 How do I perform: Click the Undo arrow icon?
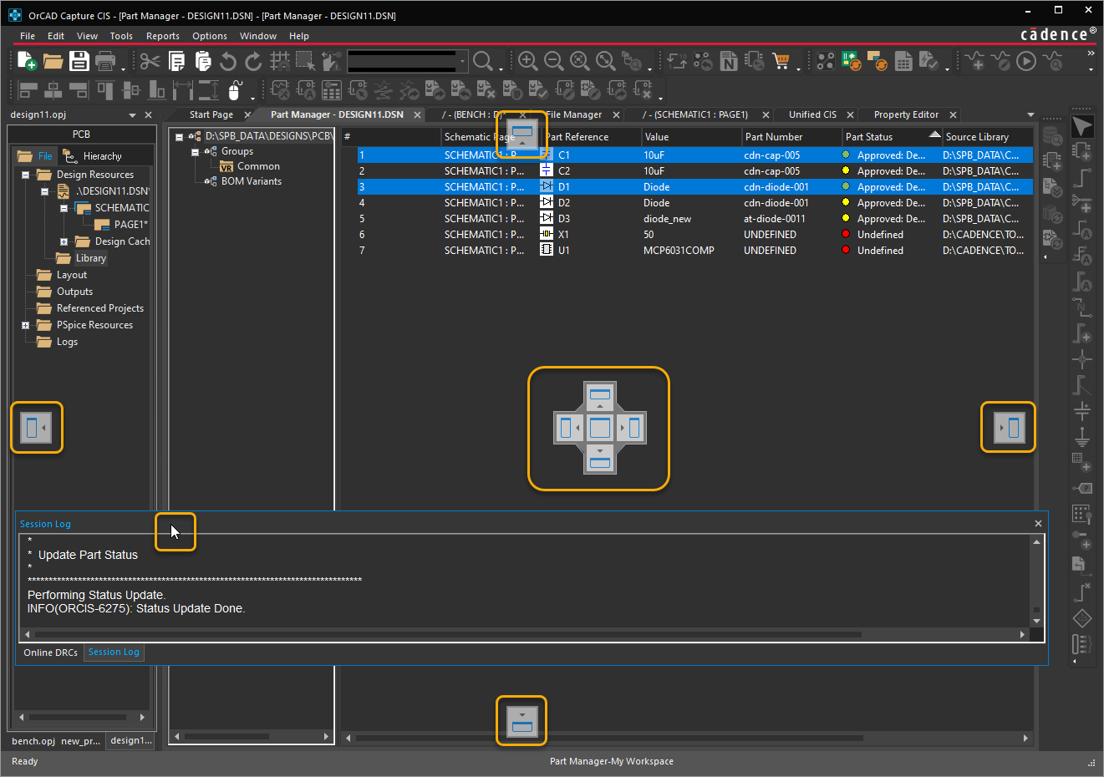pos(228,61)
